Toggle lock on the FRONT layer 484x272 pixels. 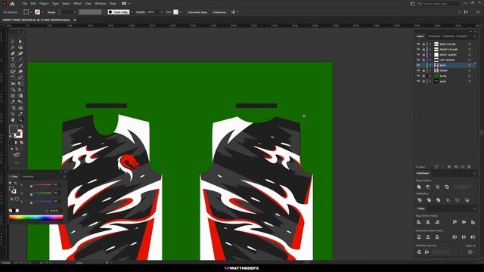point(423,70)
